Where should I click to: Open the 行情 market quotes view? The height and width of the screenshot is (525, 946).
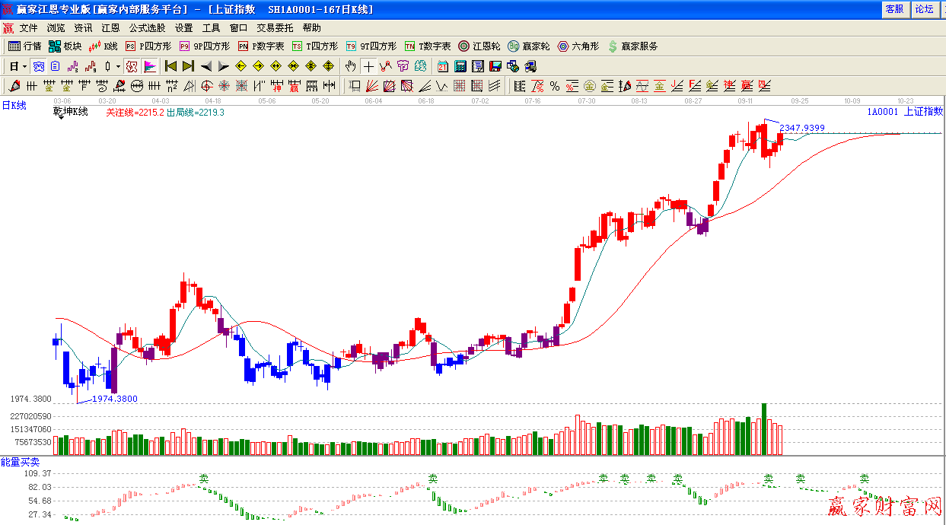(x=24, y=46)
